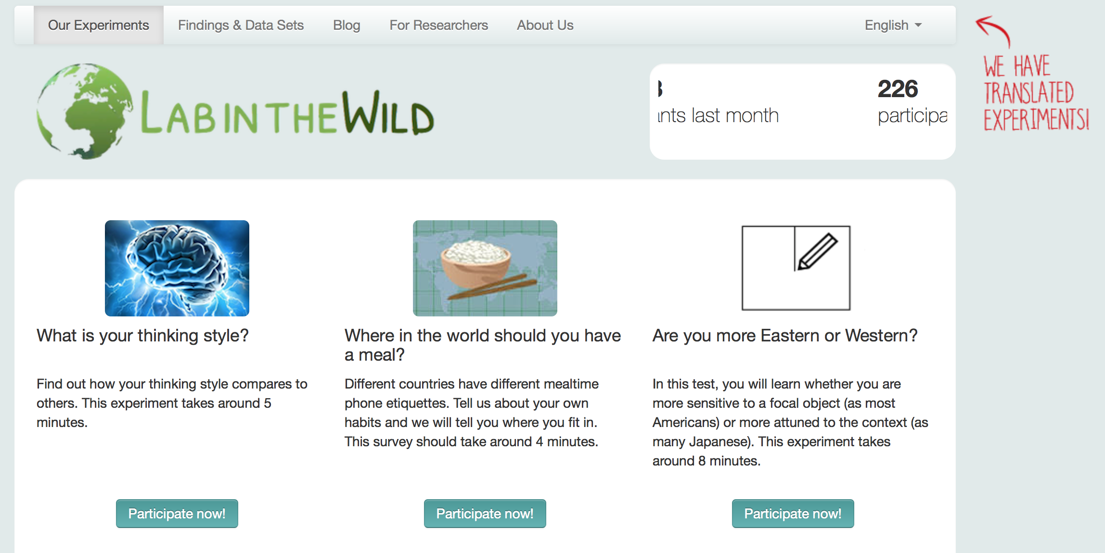Click the brain lightning thumbnail image
This screenshot has height=553, width=1105.
pos(177,268)
